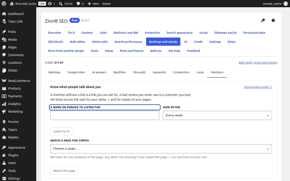The image size is (290, 181).
Task: Click the admin avatar icon
Action: (286, 4)
